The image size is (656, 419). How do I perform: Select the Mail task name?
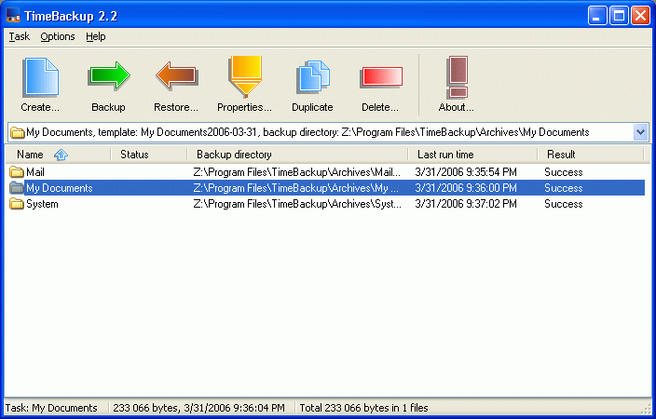35,172
